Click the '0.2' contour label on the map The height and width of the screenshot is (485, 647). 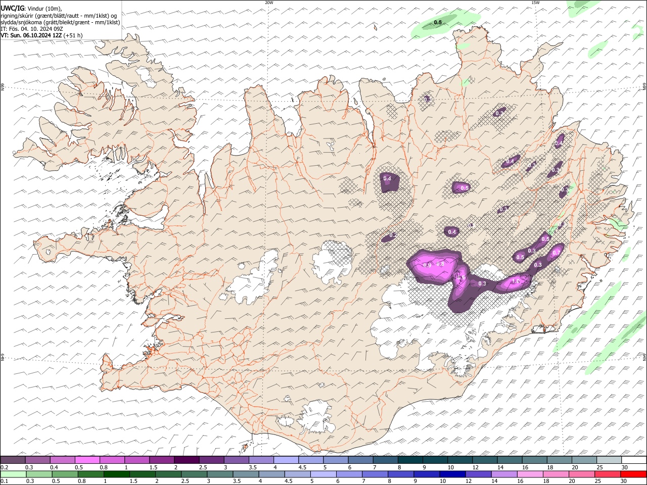pos(393,235)
